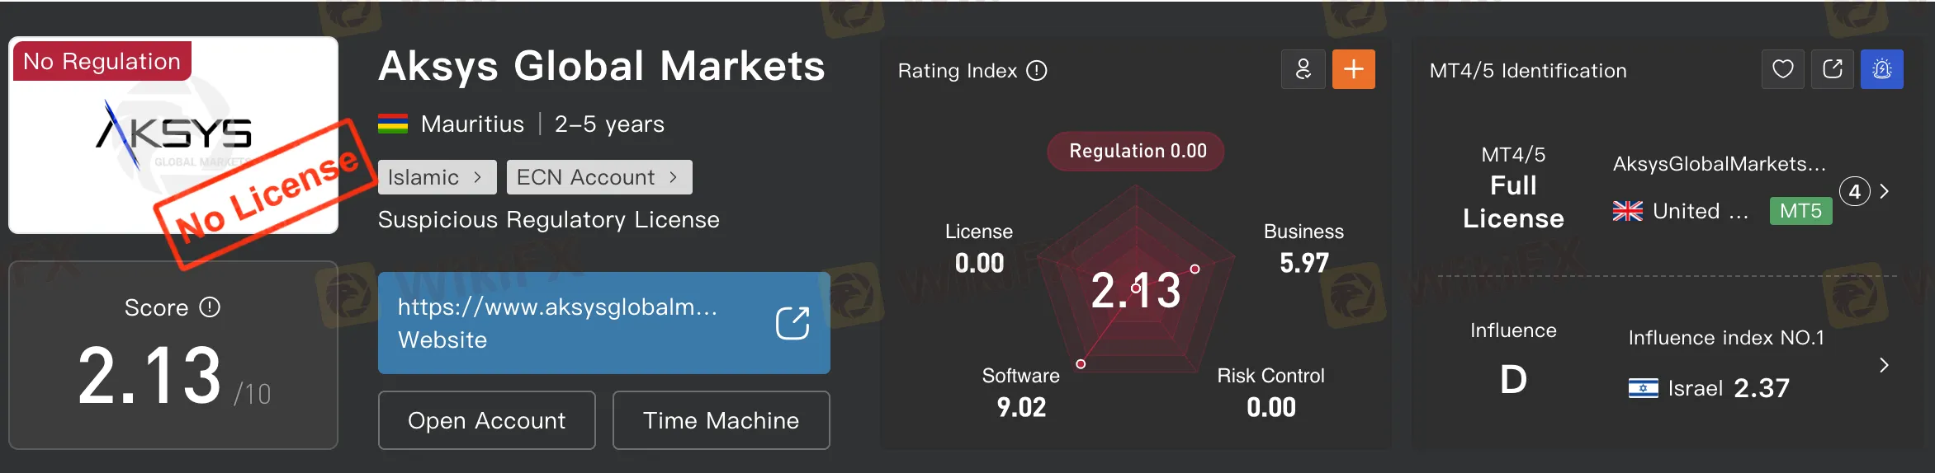Click the MT5 green tag
The height and width of the screenshot is (473, 1935).
click(1801, 211)
